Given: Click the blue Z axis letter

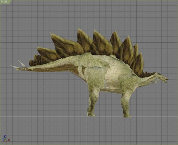Looking at the screenshot, I should pyautogui.click(x=5, y=136).
